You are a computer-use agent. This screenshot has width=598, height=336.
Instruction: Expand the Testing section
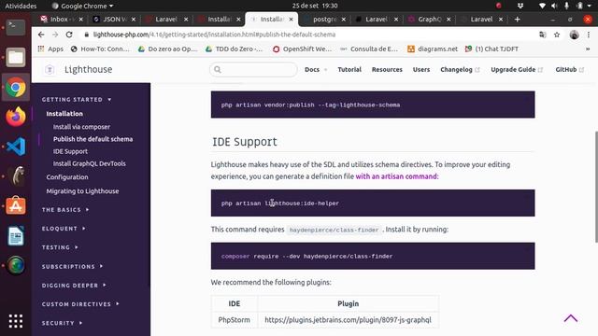tap(60, 247)
